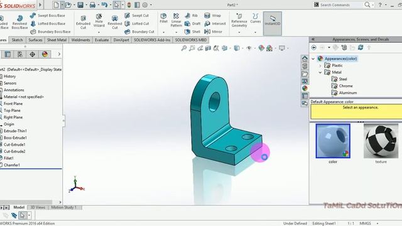Select the Lofted Cut tool
The height and width of the screenshot is (226, 402).
[x=137, y=24]
